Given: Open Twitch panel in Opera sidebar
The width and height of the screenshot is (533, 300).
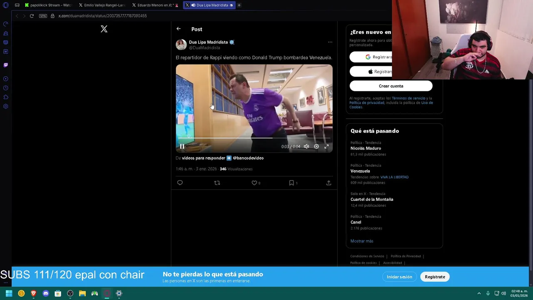Looking at the screenshot, I should pos(5,65).
